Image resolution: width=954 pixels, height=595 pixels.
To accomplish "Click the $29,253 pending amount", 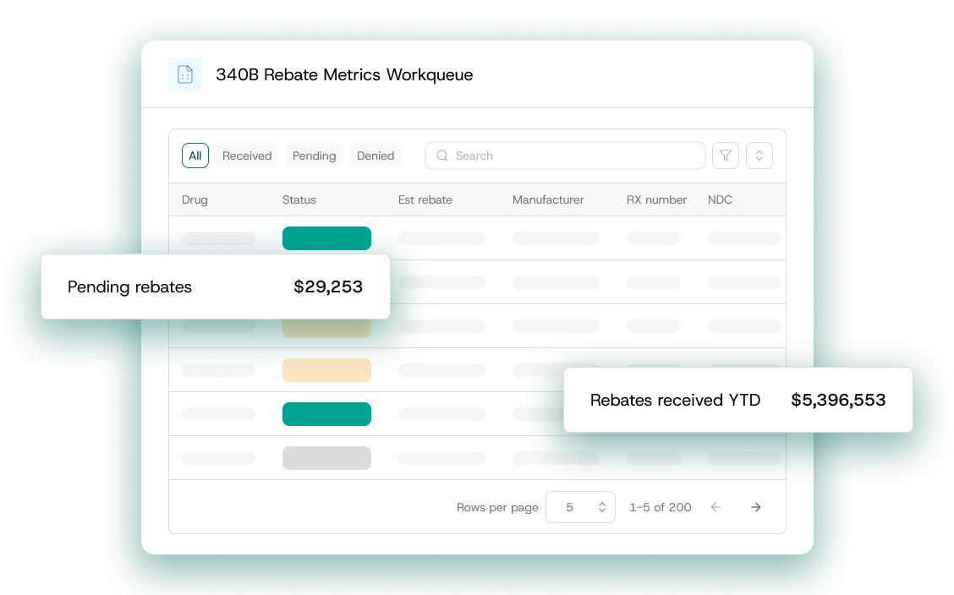I will pos(328,287).
